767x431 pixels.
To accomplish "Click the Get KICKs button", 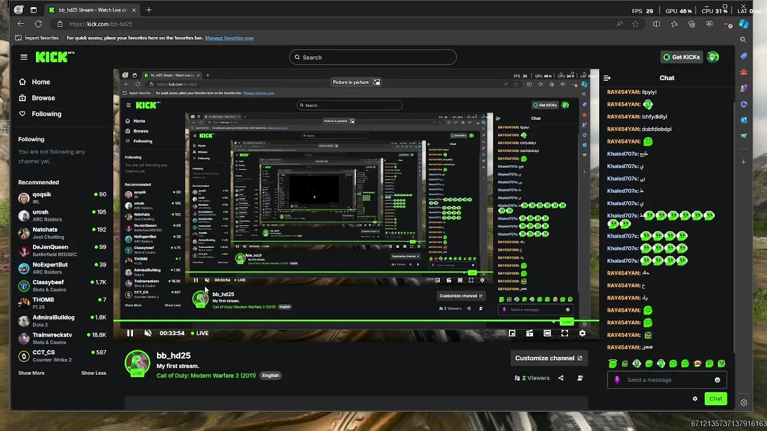I will [x=681, y=57].
